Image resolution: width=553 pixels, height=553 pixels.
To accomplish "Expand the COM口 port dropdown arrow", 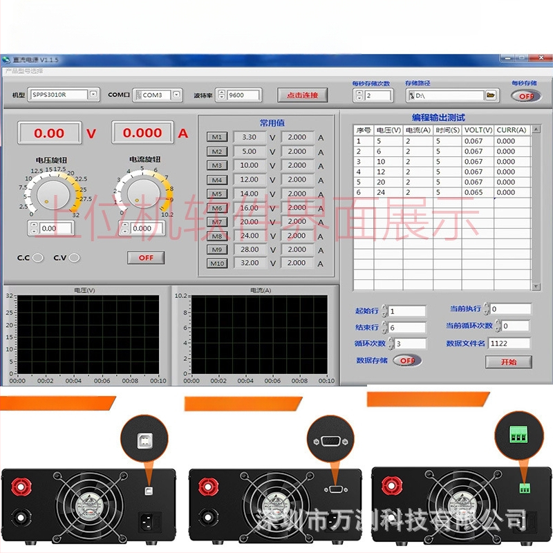I will pyautogui.click(x=177, y=95).
